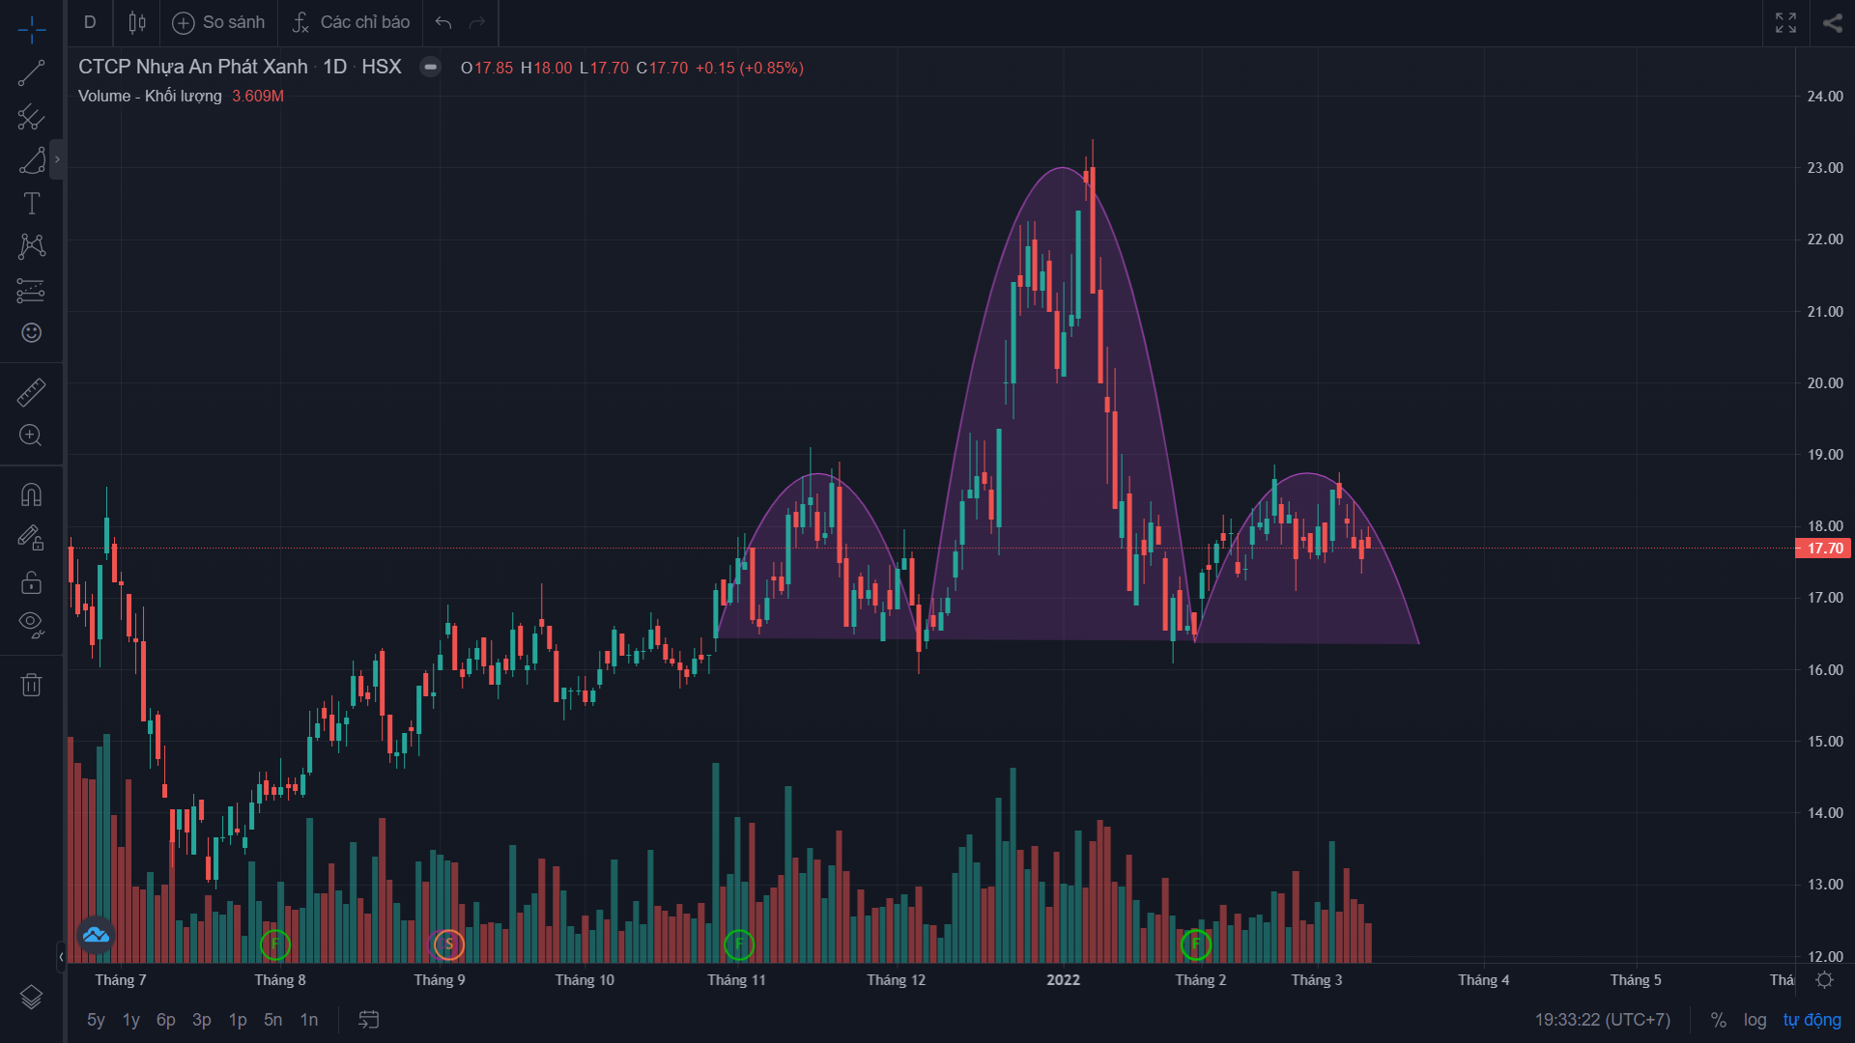Click the green marker near Tháng 11
Image resolution: width=1855 pixels, height=1043 pixels.
pyautogui.click(x=739, y=944)
